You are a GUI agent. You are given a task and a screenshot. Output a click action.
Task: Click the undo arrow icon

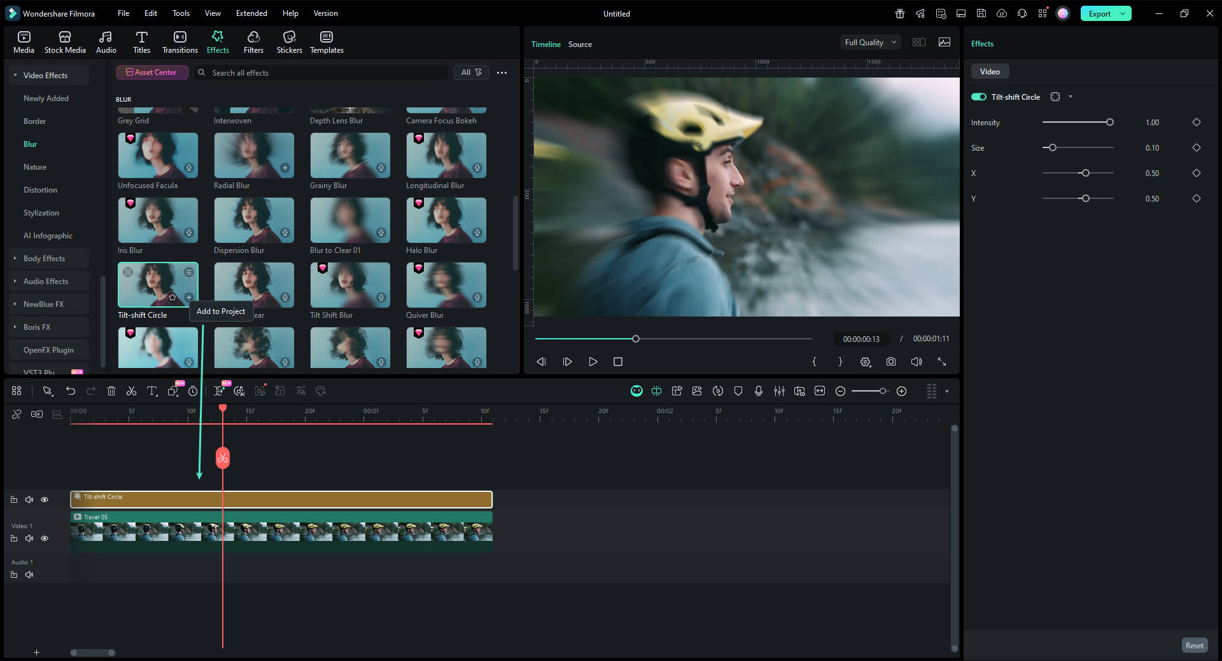[71, 391]
